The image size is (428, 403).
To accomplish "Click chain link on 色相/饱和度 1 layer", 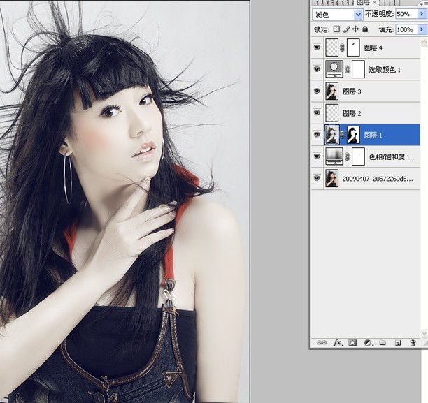I will [x=347, y=156].
